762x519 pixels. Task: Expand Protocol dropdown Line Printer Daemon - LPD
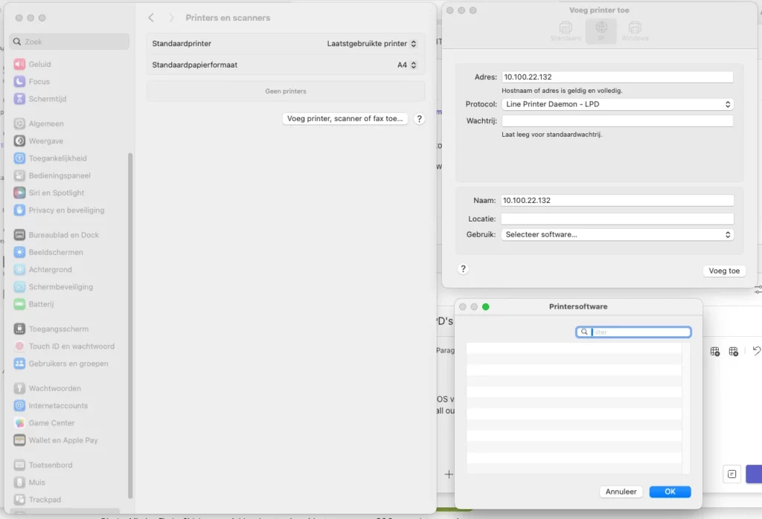coord(617,104)
